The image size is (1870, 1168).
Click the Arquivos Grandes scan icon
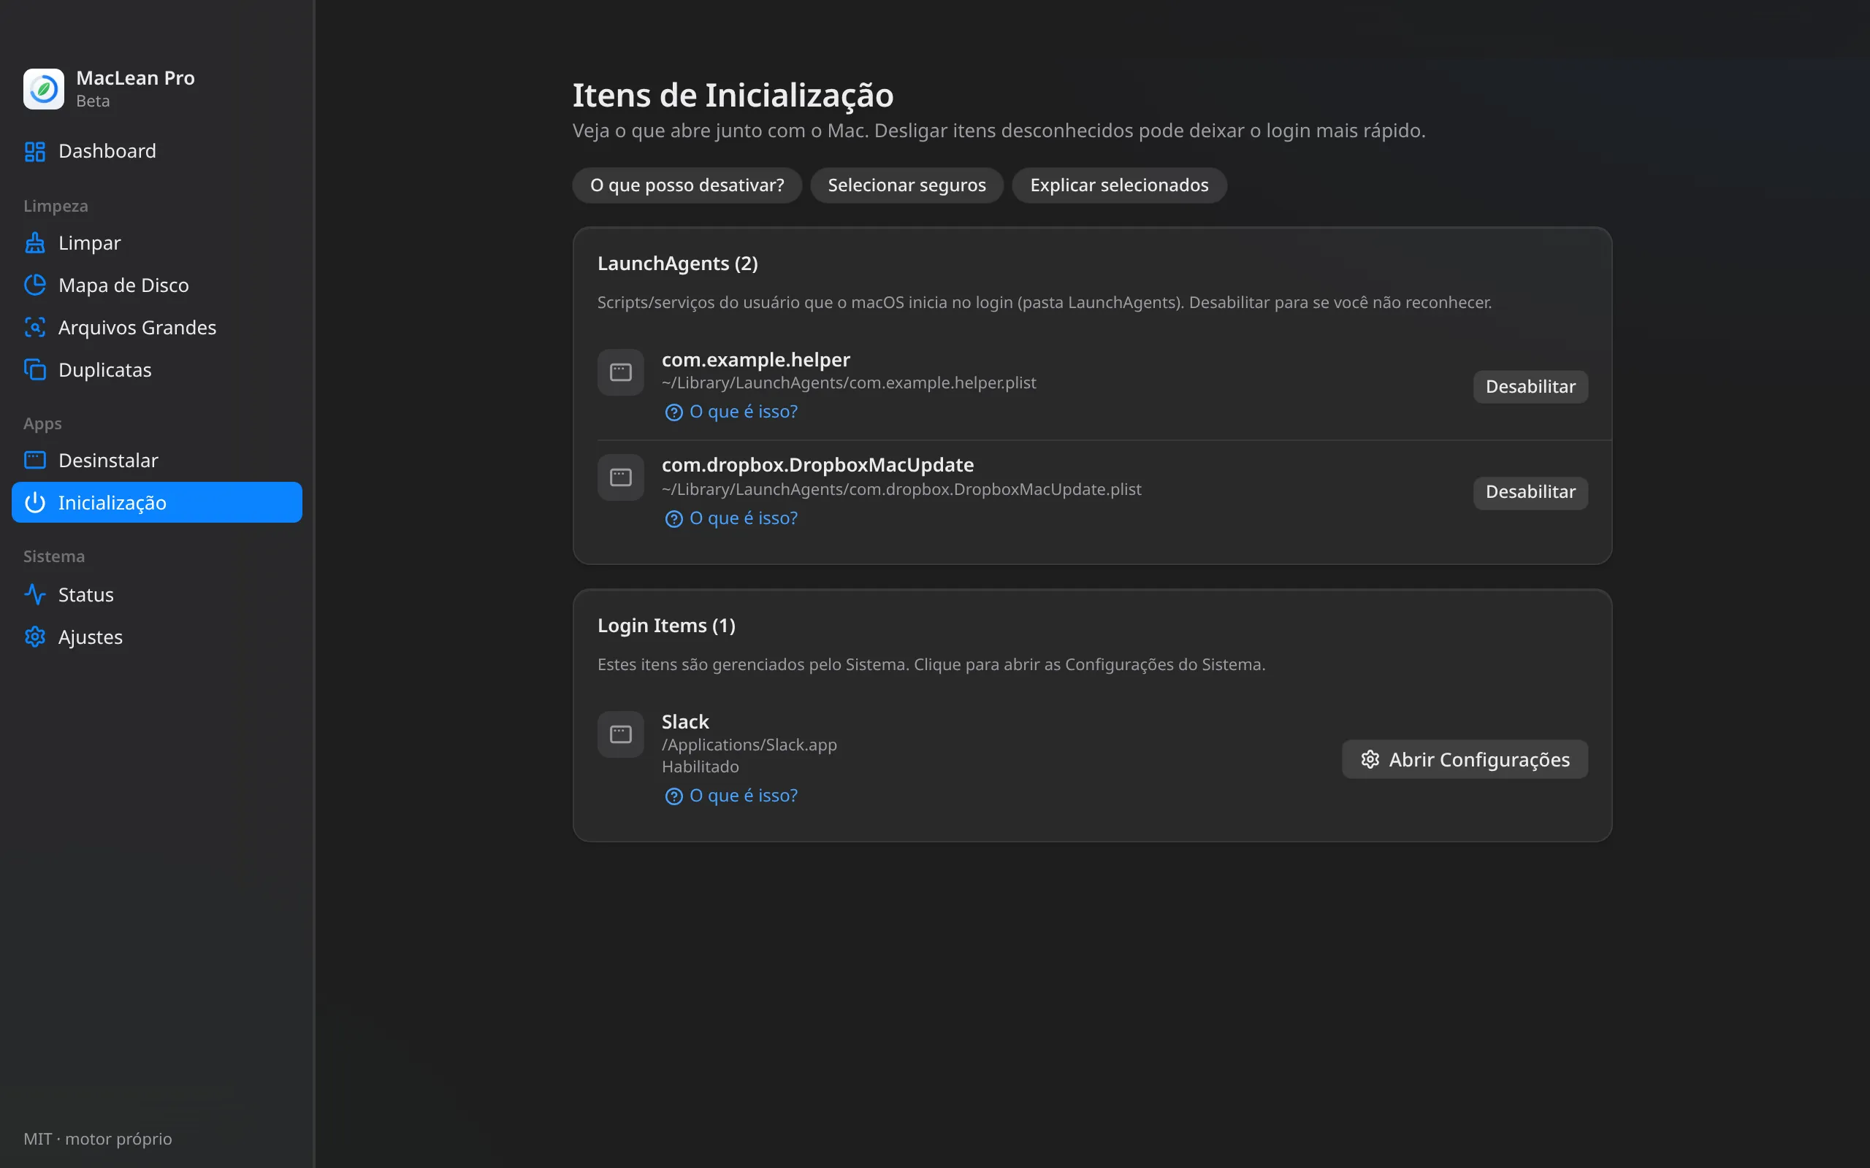[x=35, y=328]
